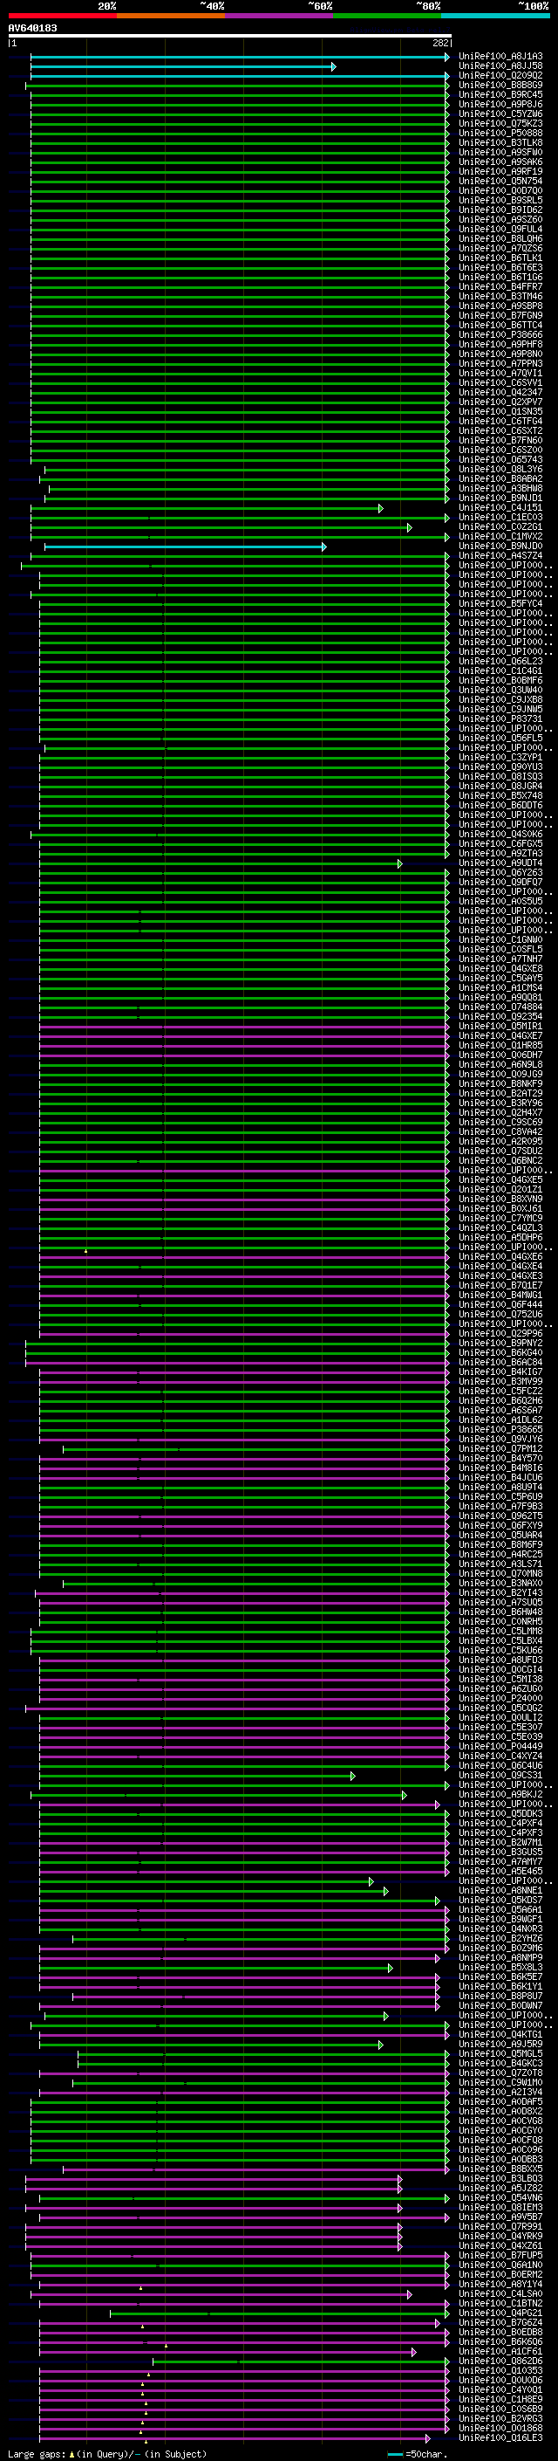558x2461 pixels.
Task: Open hit UniRef100_B6TLK1
Action: 500,258
